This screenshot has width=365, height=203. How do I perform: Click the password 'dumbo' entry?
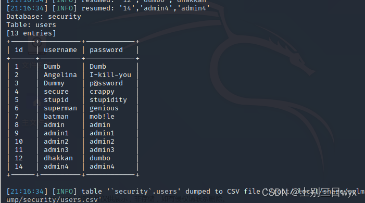point(100,158)
